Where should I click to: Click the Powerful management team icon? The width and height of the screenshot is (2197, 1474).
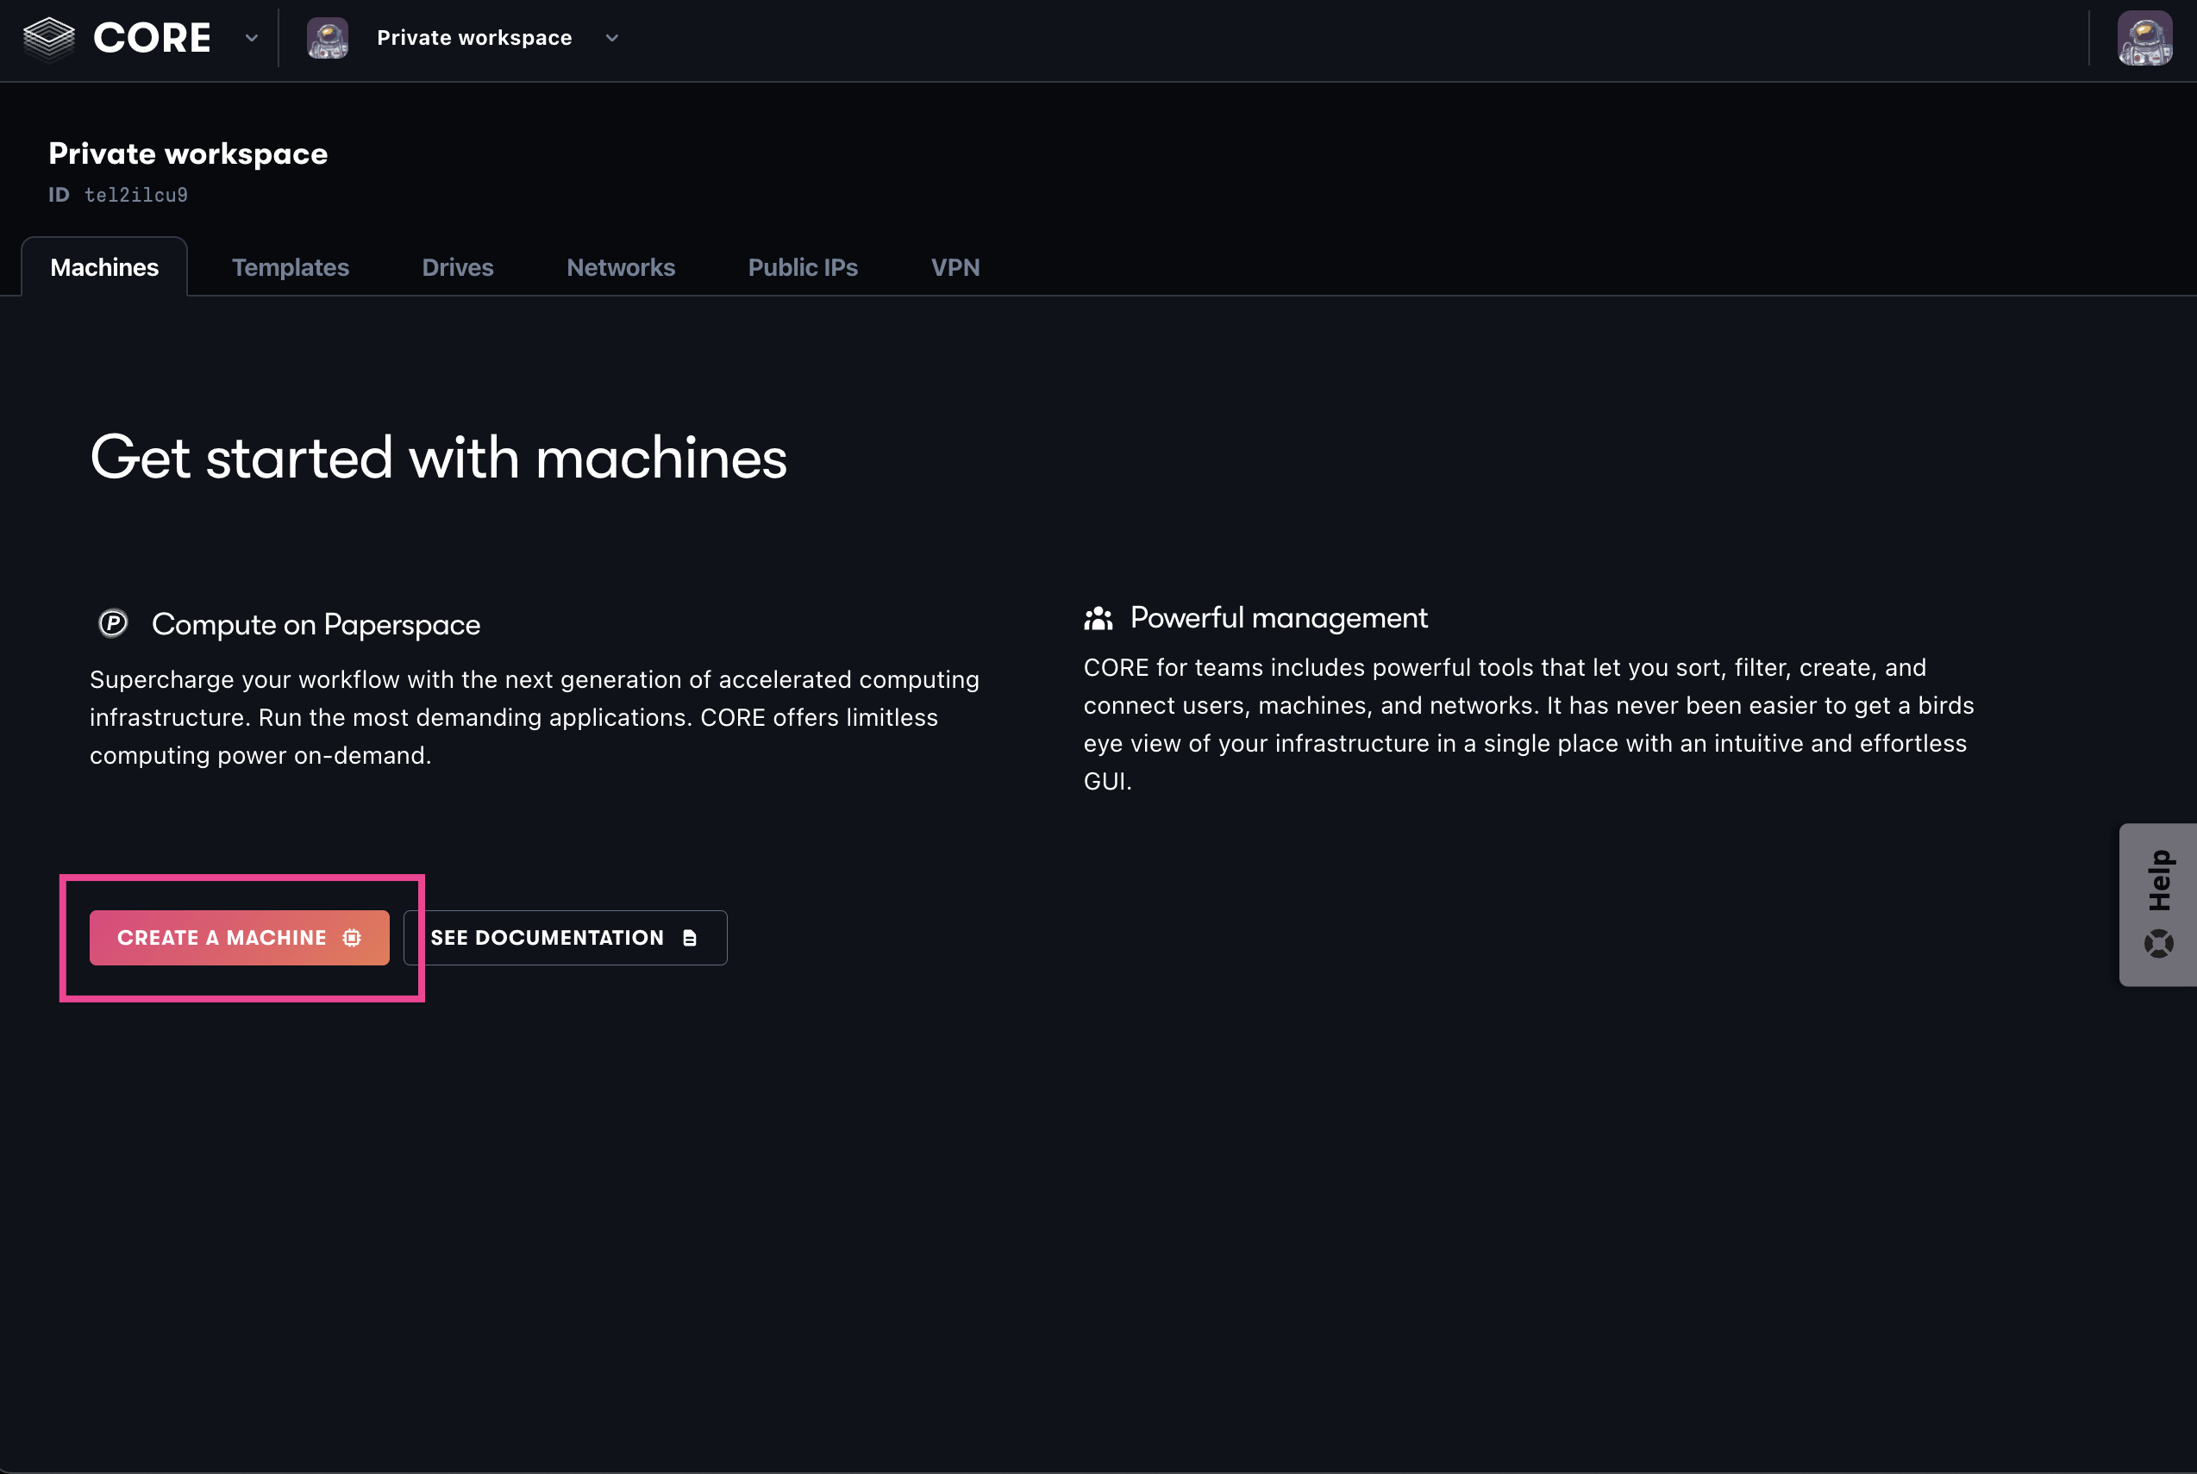pos(1096,617)
